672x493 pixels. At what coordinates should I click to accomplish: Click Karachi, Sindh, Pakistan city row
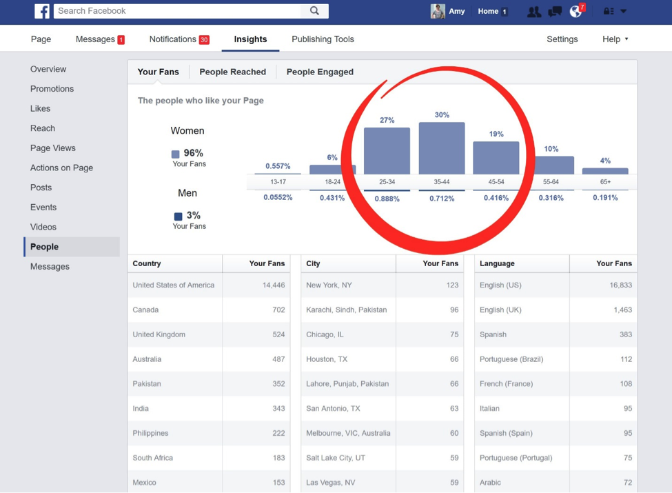point(383,310)
